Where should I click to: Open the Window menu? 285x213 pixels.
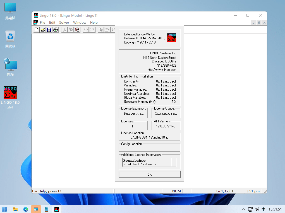(x=80, y=23)
